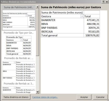Select the Suma de Patrimonio recommendation thumbnail
Image resolution: width=109 pixels, height=101 pixels.
19,18
